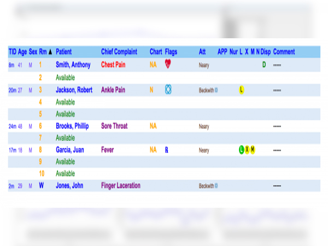Click the Ankle Pain chief complaint
The width and height of the screenshot is (328, 246).
coord(113,90)
